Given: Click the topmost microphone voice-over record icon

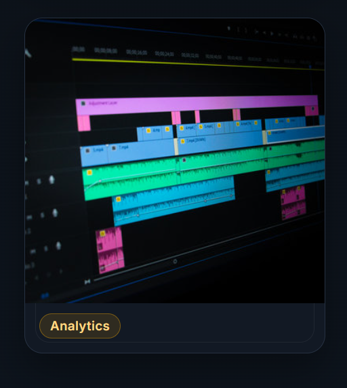Looking at the screenshot, I should tap(52, 180).
